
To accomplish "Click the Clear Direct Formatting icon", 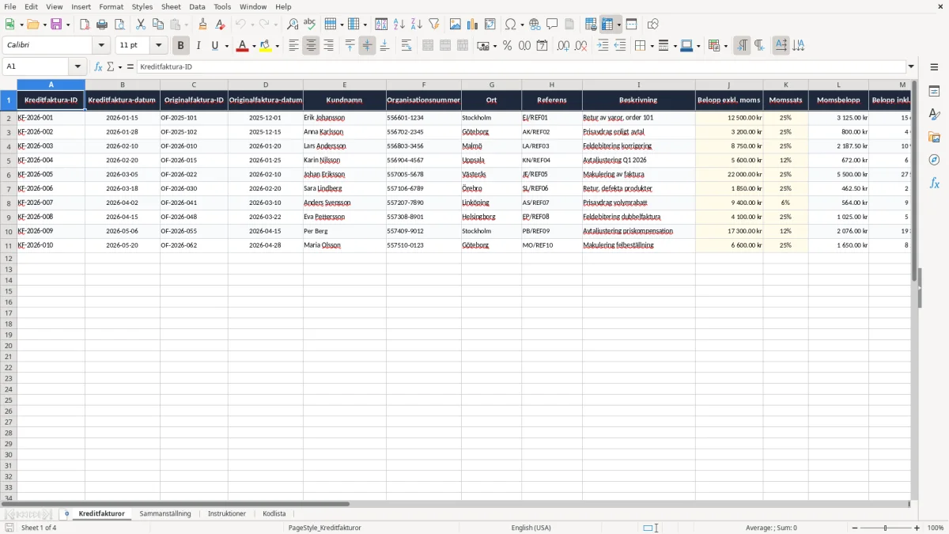I will [x=221, y=25].
